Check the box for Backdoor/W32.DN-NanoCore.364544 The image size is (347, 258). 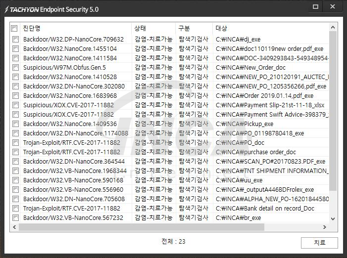click(x=15, y=162)
